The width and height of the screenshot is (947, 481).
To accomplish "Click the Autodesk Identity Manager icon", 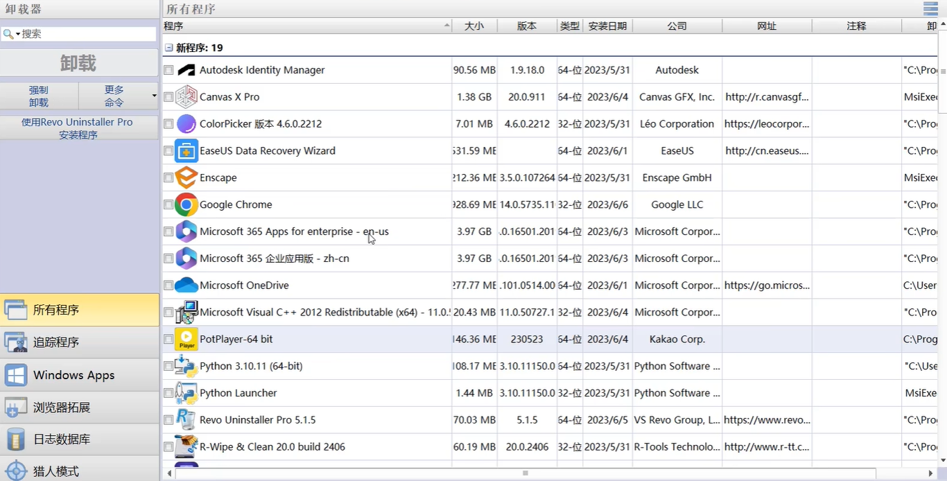I will (x=186, y=70).
